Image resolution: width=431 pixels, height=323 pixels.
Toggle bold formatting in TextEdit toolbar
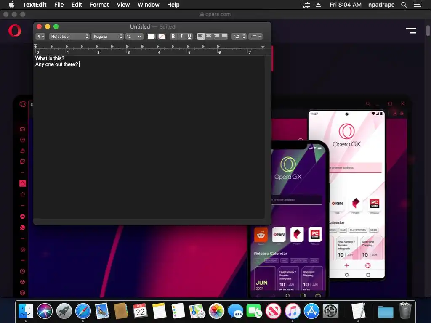click(173, 37)
